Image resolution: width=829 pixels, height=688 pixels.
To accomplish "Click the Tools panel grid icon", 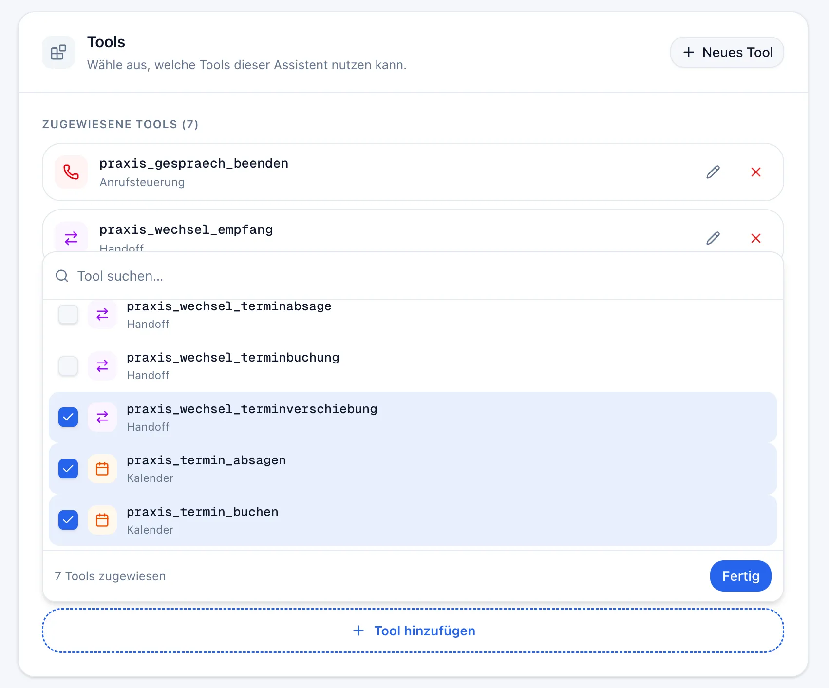I will pyautogui.click(x=58, y=52).
